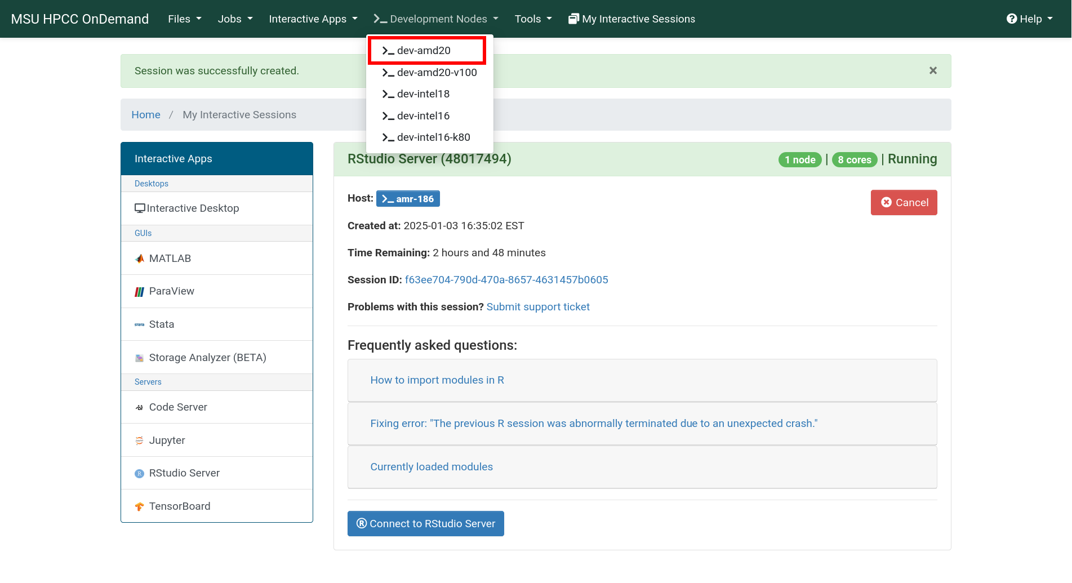Cancel the RStudio Server session
This screenshot has width=1072, height=583.
click(x=904, y=203)
